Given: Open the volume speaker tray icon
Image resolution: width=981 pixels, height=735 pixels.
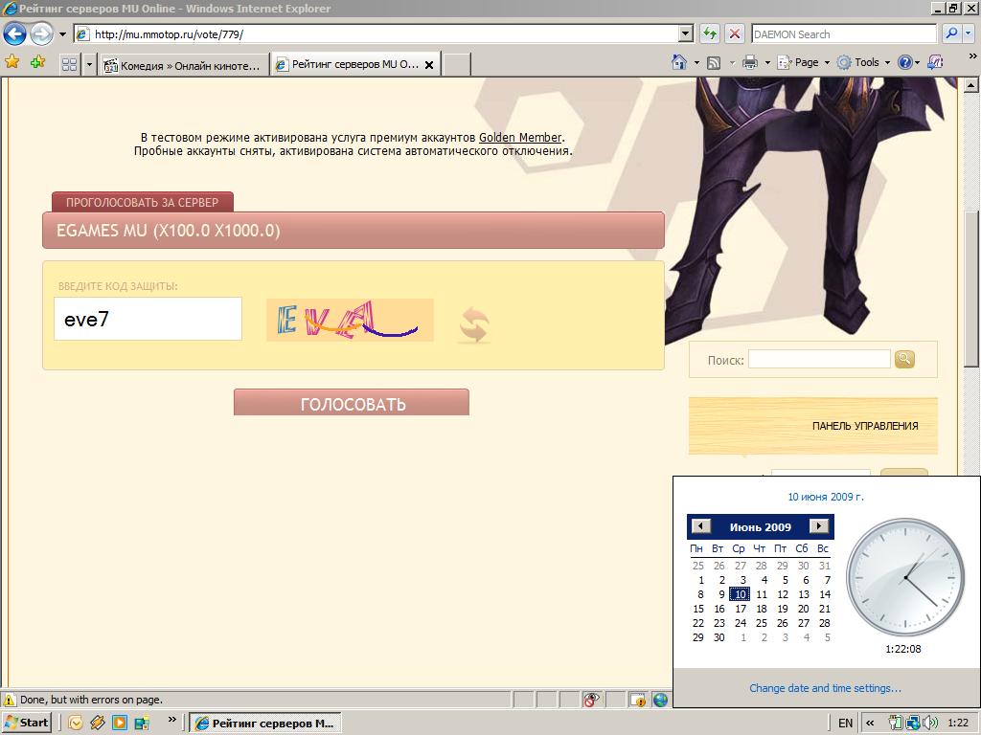Looking at the screenshot, I should coord(929,724).
